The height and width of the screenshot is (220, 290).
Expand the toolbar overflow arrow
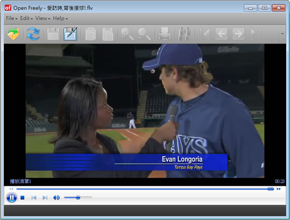pos(282,34)
